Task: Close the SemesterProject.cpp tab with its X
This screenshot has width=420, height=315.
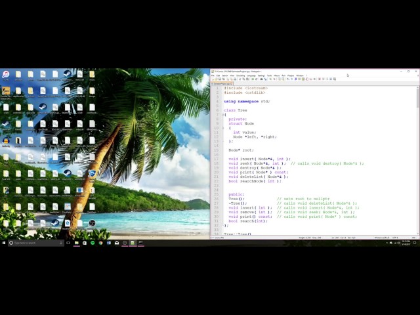Action: click(x=232, y=83)
